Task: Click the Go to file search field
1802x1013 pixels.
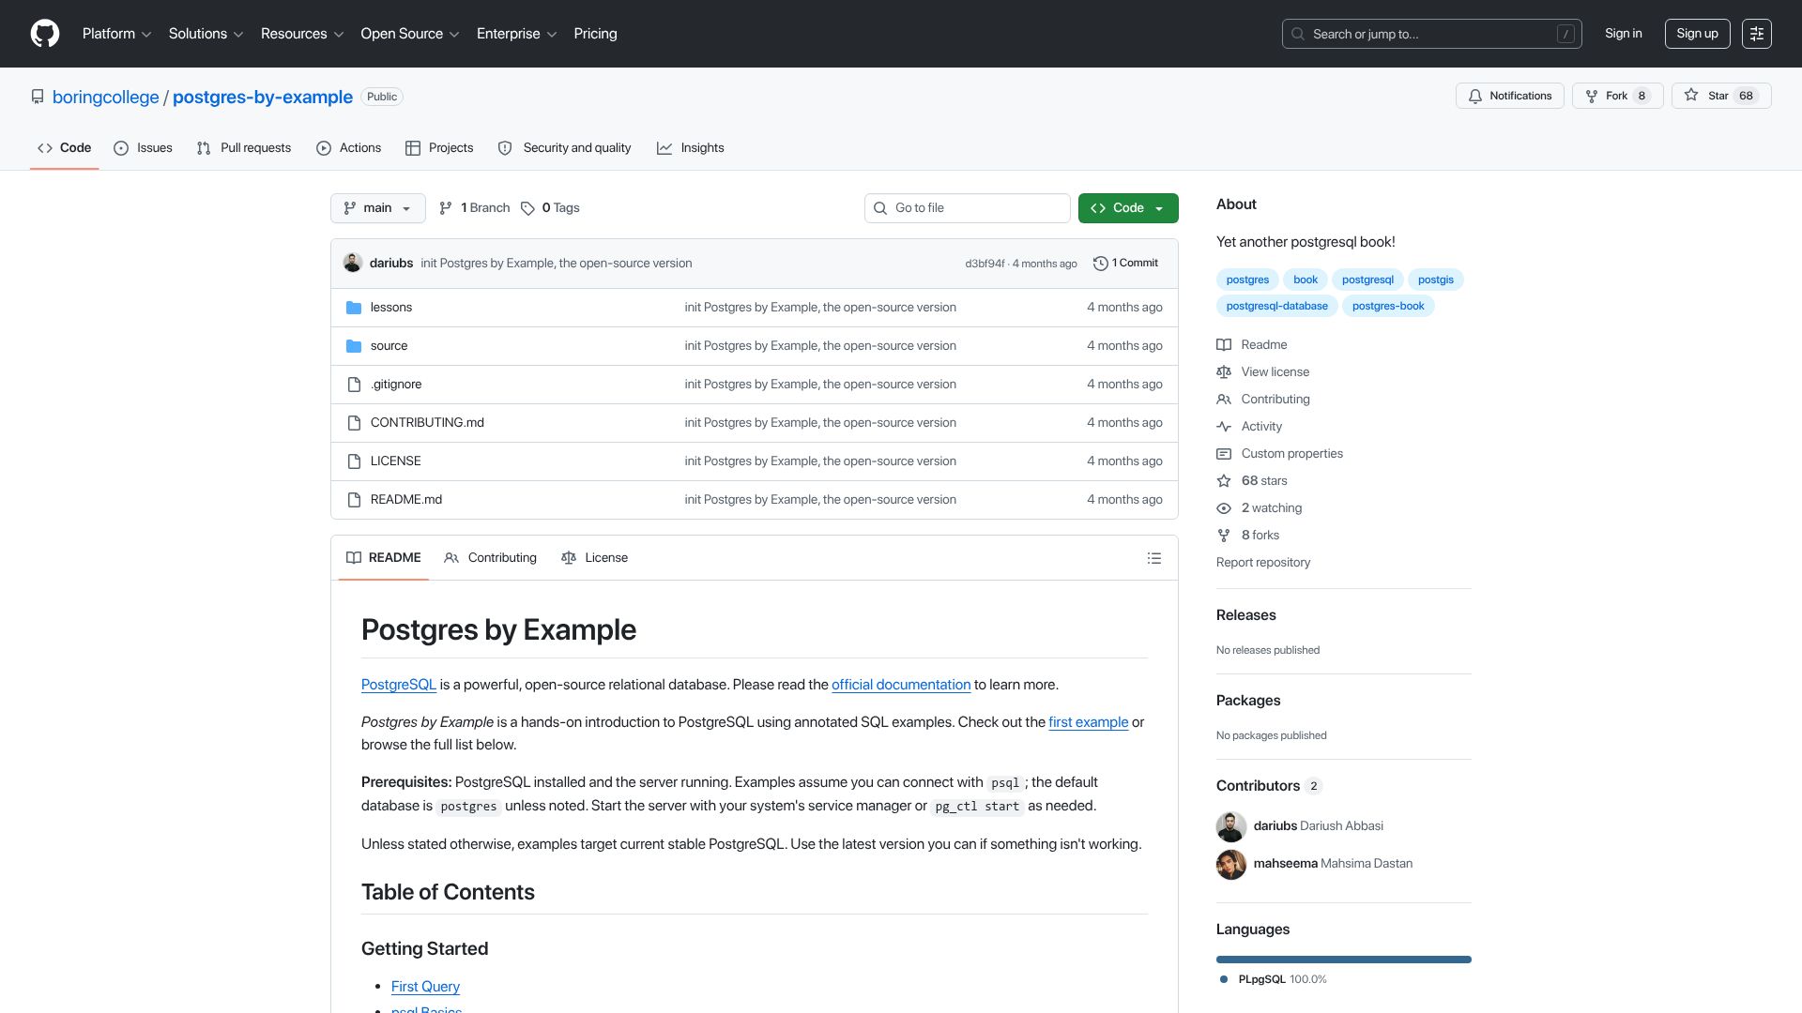Action: click(967, 208)
